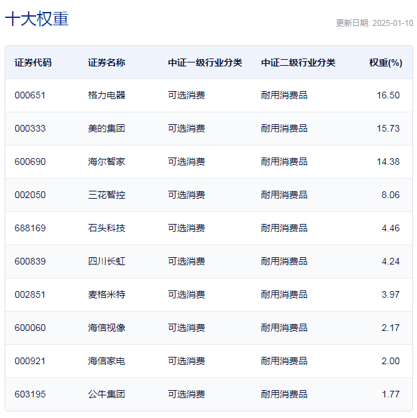Click the 十大权重 heading

tap(37, 19)
